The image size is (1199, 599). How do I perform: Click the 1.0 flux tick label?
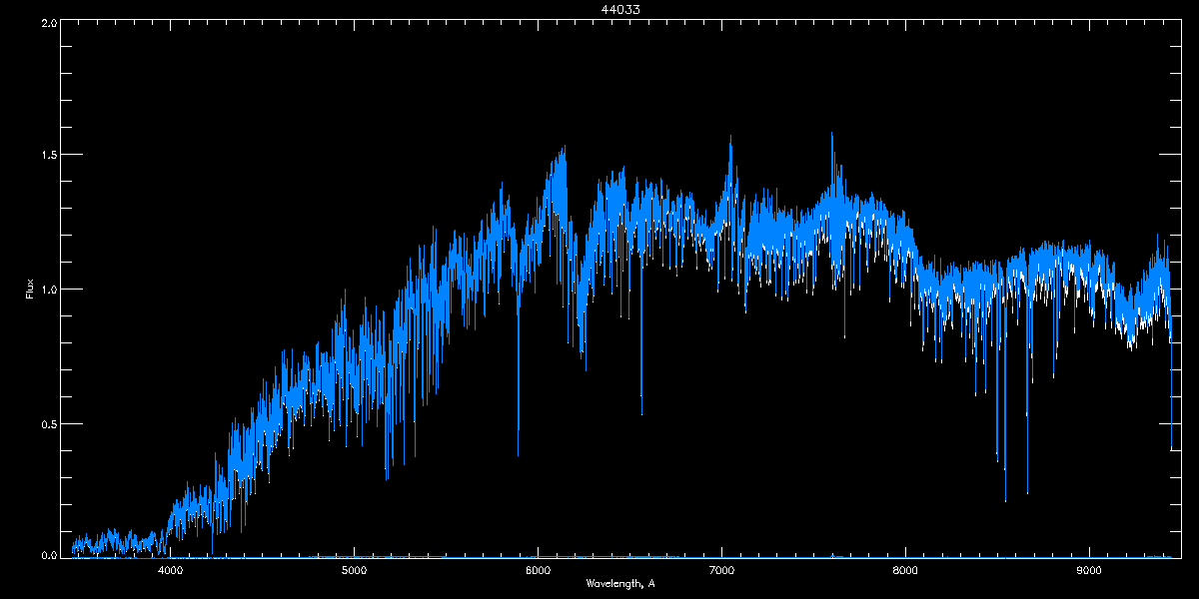pos(48,290)
